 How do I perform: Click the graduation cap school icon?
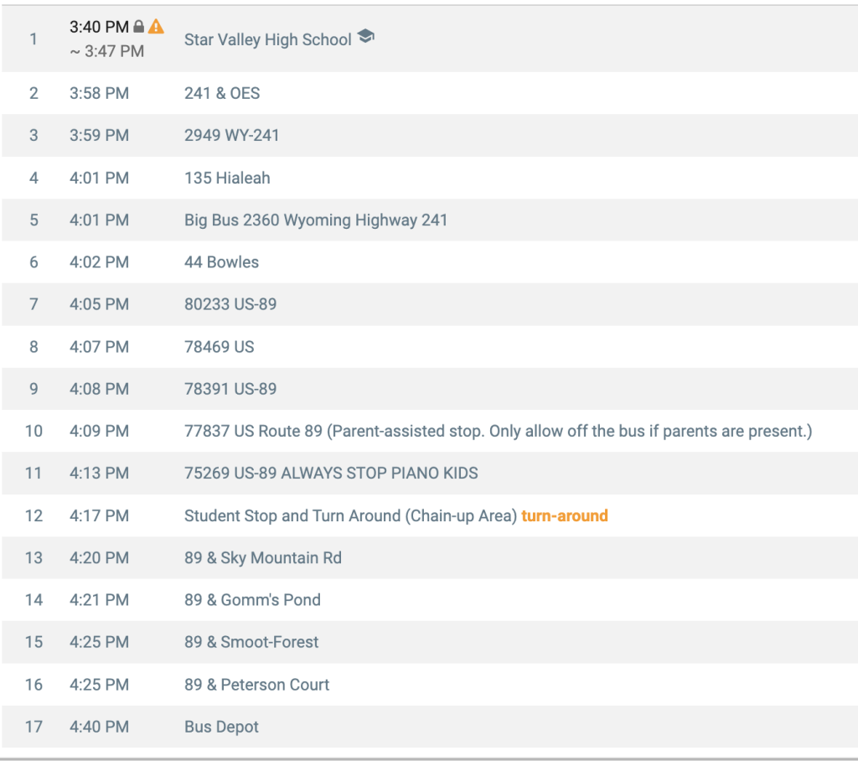365,37
